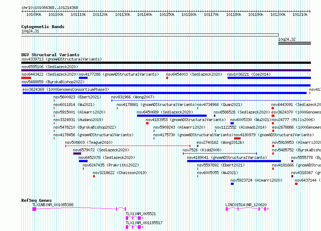This screenshot has height=231, width=321.
Task: Open nsv4318347 variant label
Action: pyautogui.click(x=306, y=173)
